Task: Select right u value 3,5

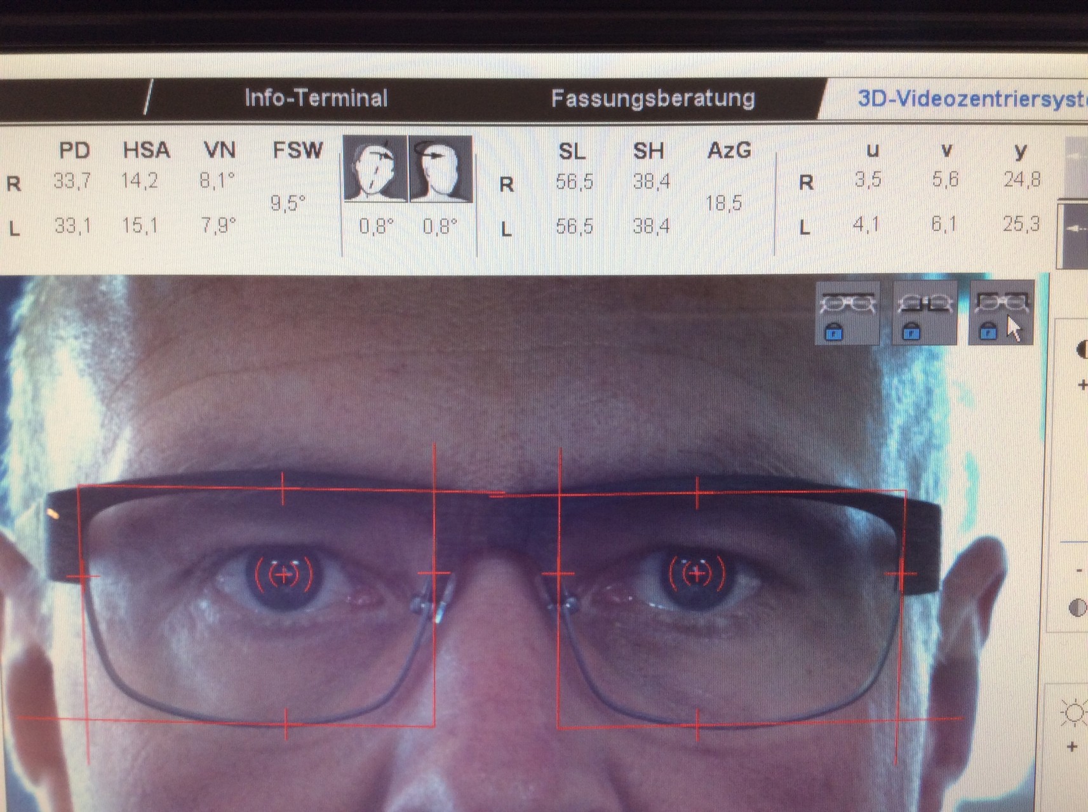Action: (x=868, y=180)
